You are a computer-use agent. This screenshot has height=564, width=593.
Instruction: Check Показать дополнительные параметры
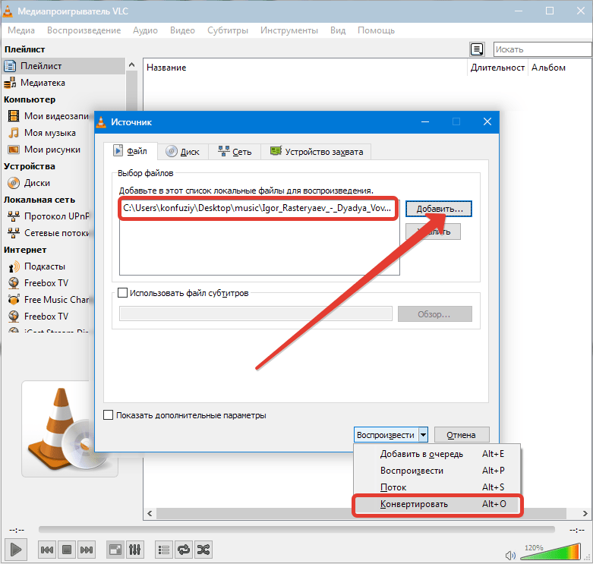tap(108, 415)
